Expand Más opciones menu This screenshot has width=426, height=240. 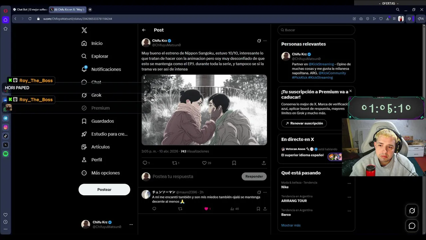pyautogui.click(x=101, y=173)
